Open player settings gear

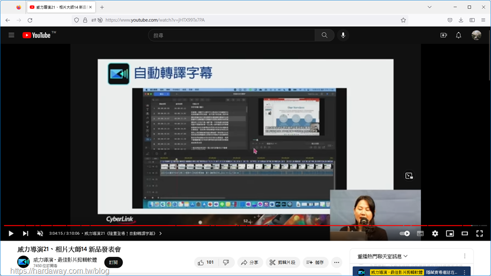[435, 233]
